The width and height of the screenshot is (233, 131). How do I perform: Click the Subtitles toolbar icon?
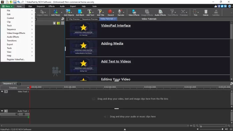(216, 13)
